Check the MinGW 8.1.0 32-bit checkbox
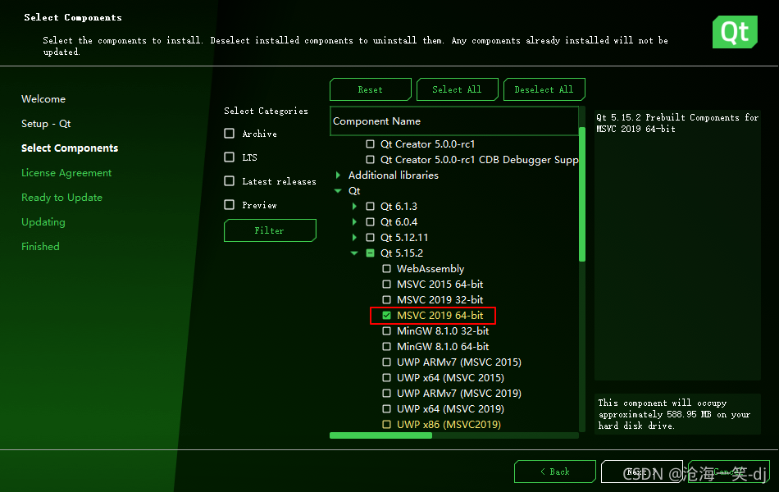This screenshot has width=779, height=492. [386, 331]
